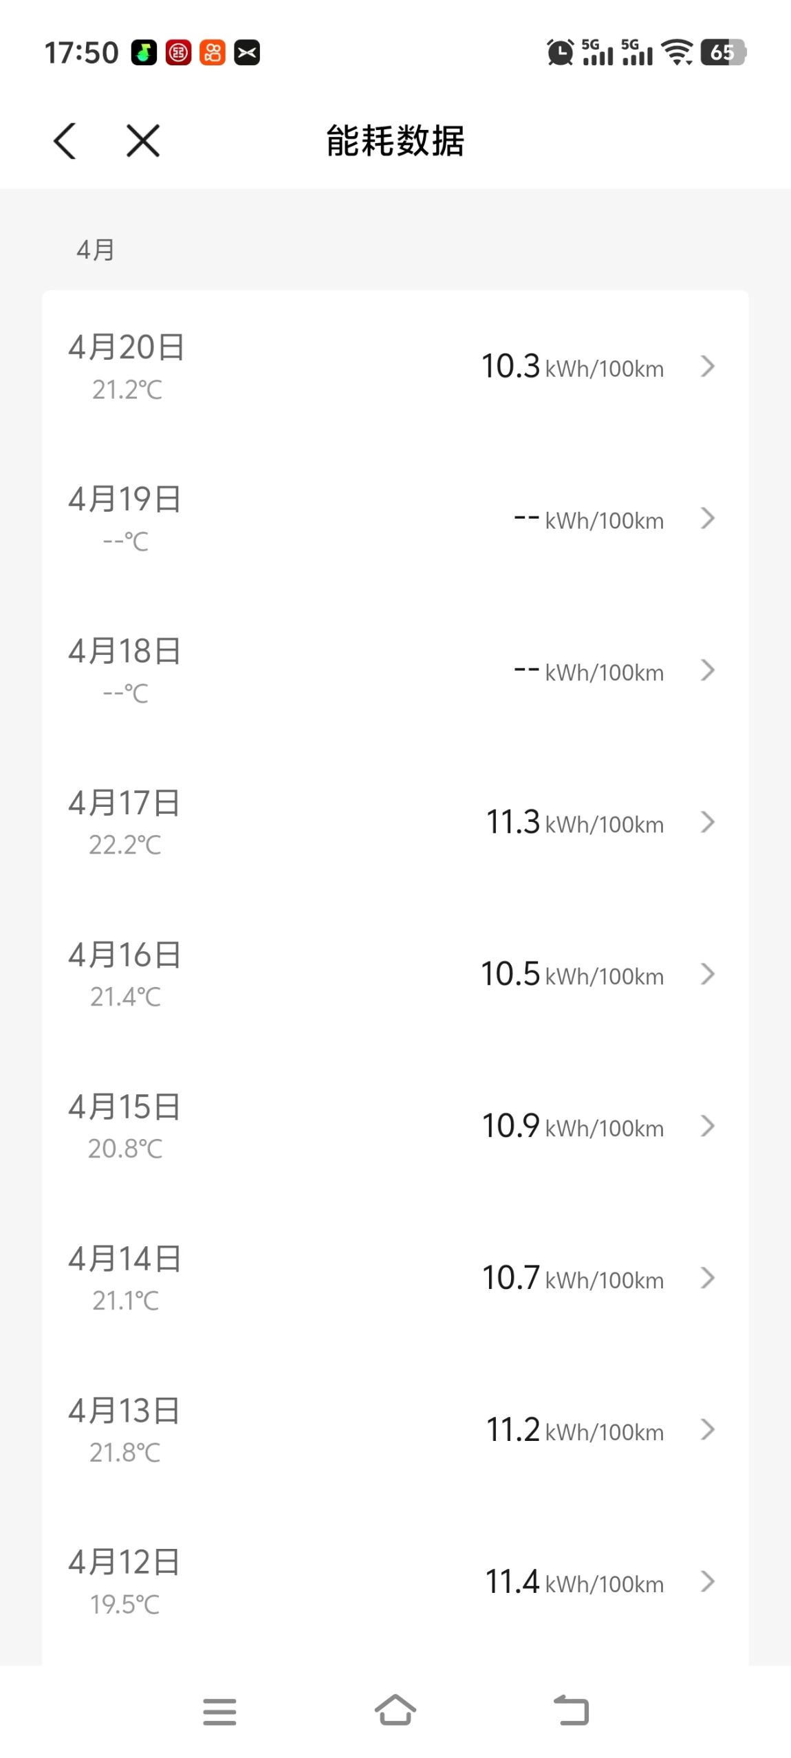
Task: Tap the orange app notification icon
Action: click(x=213, y=52)
